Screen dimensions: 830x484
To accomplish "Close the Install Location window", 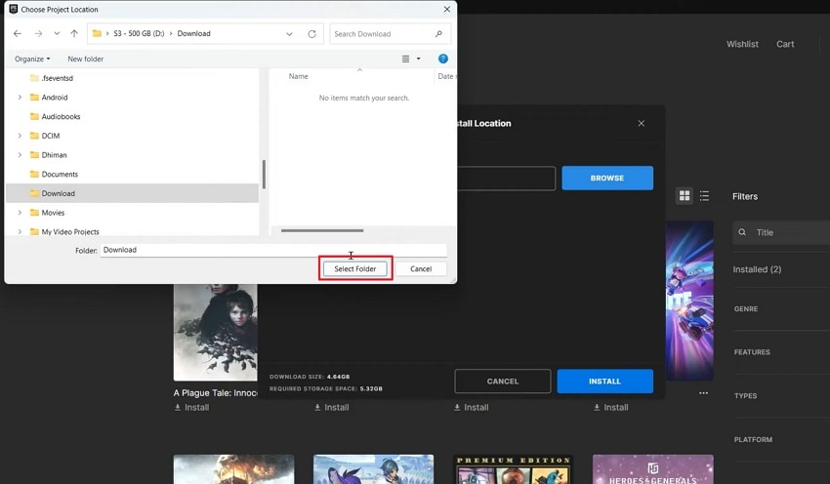I will (641, 123).
